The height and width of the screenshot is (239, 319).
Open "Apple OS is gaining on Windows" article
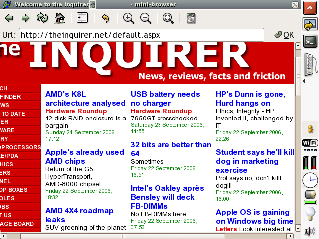coord(255,216)
